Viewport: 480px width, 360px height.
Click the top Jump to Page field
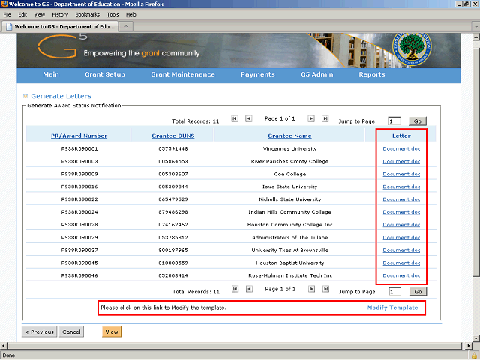point(394,121)
